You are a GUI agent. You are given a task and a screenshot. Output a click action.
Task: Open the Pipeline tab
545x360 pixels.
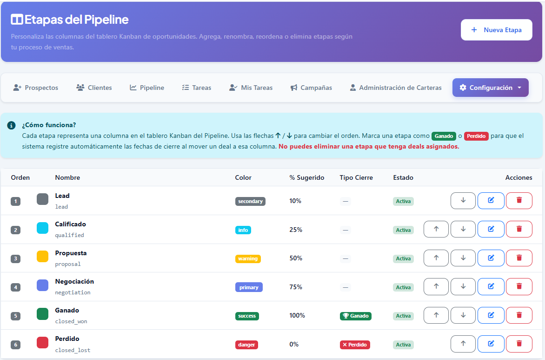click(147, 88)
